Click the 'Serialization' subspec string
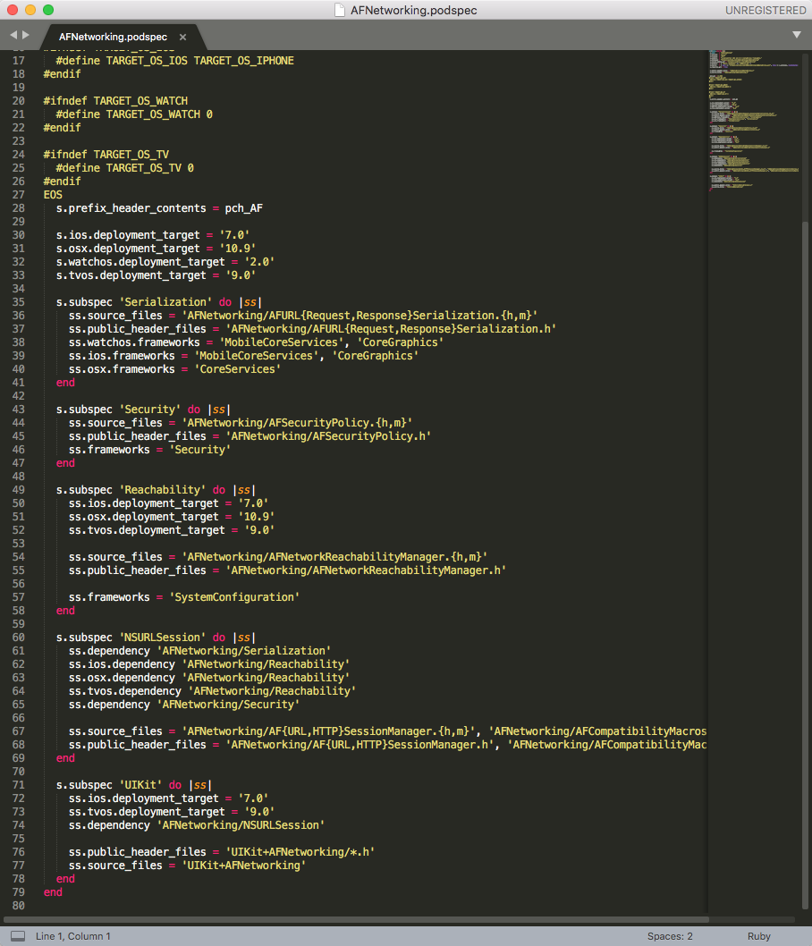The height and width of the screenshot is (946, 812). coord(166,302)
